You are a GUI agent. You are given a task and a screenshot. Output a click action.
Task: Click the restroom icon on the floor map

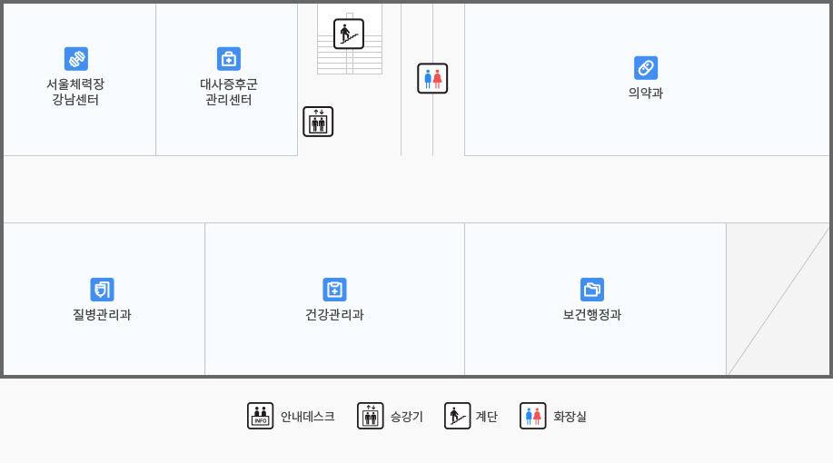431,78
